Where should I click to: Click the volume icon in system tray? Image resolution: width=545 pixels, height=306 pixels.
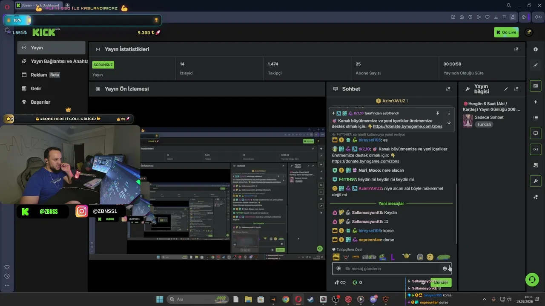[509, 299]
